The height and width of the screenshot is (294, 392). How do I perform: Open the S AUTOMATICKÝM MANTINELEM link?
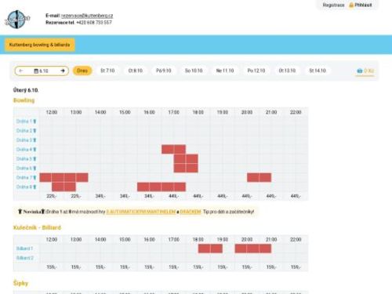pos(141,212)
